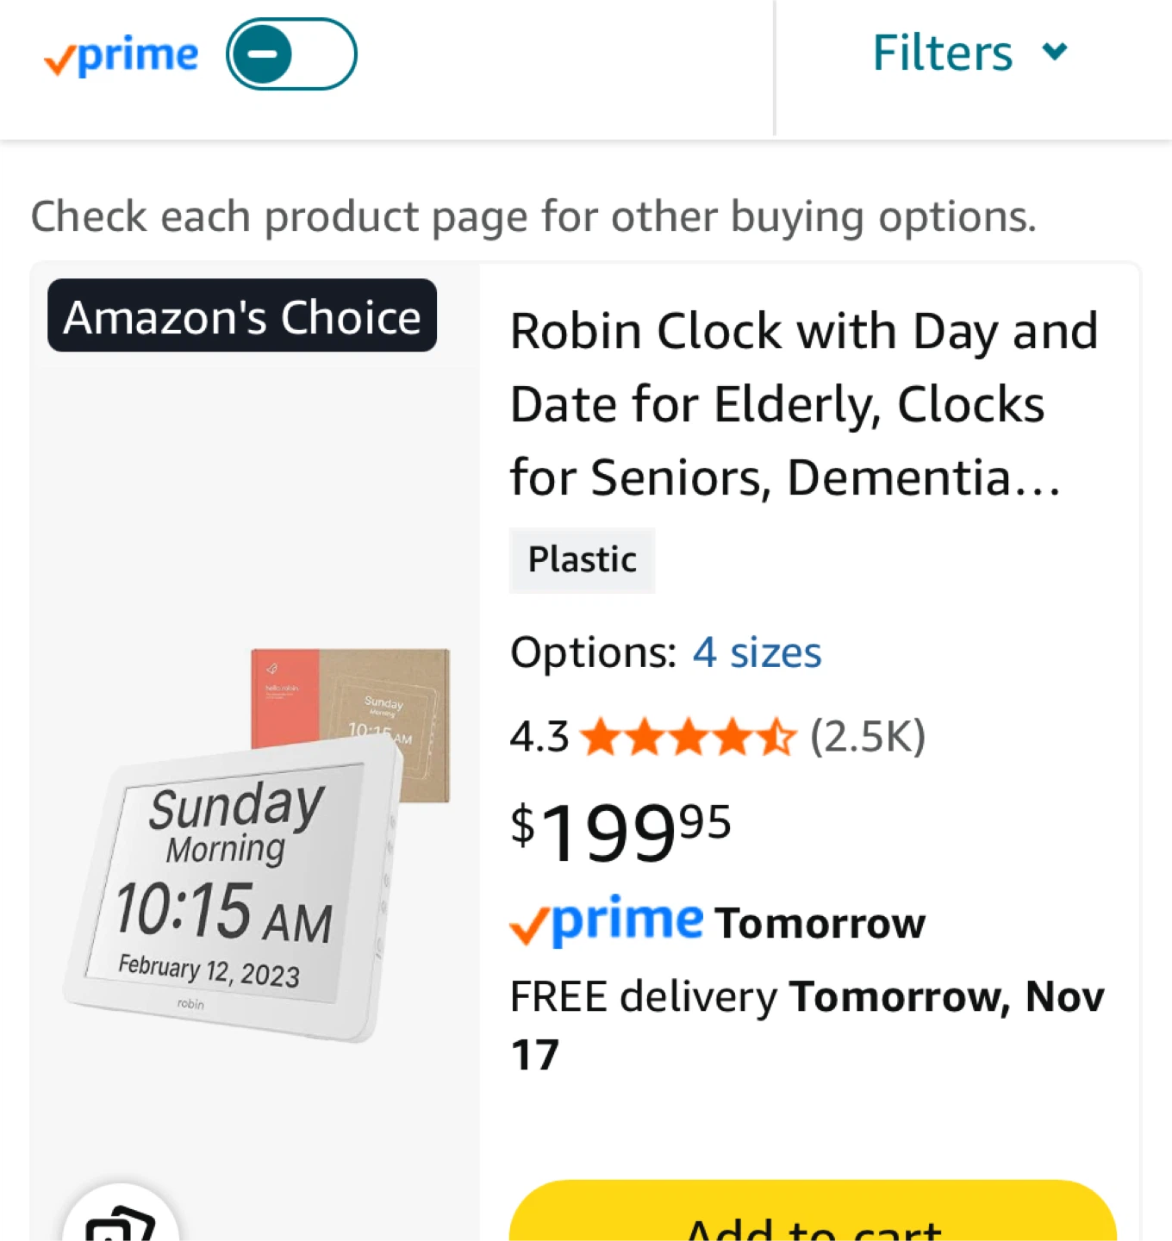The image size is (1172, 1241).
Task: Click the Options label before 4 sizes
Action: [593, 652]
